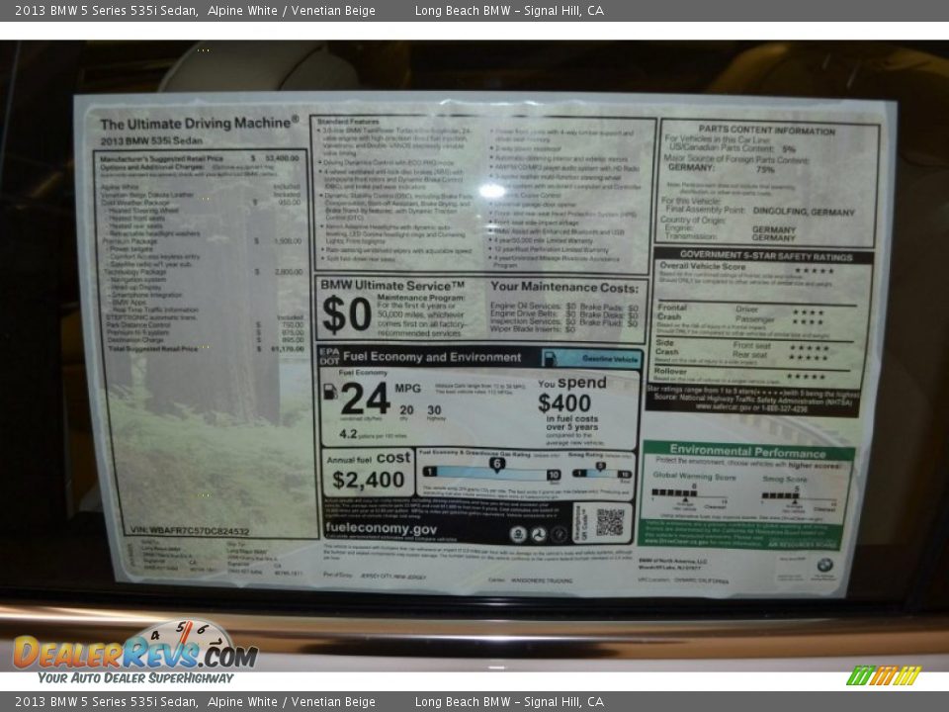
Task: Click the large $0 BMW Ultimate Service figure
Action: (346, 314)
